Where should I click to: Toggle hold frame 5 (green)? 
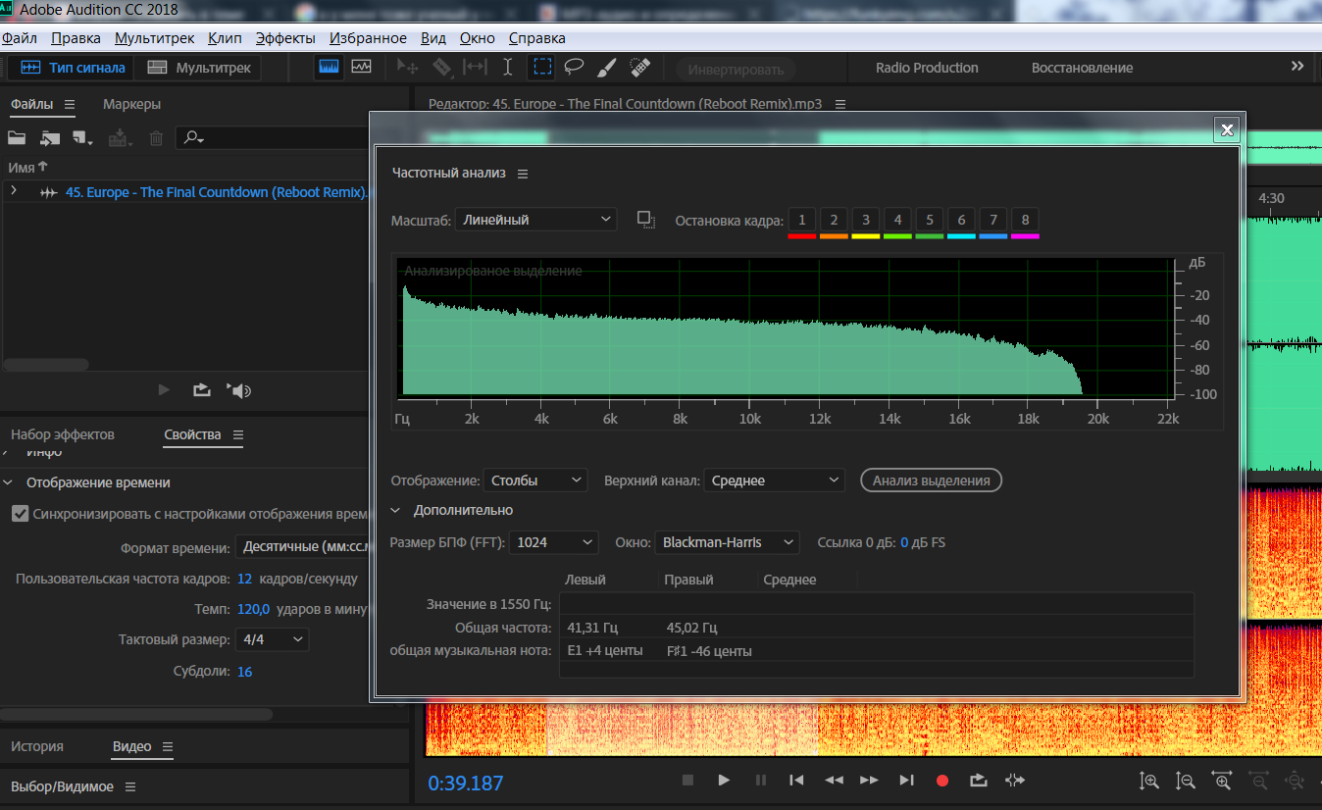pos(929,221)
